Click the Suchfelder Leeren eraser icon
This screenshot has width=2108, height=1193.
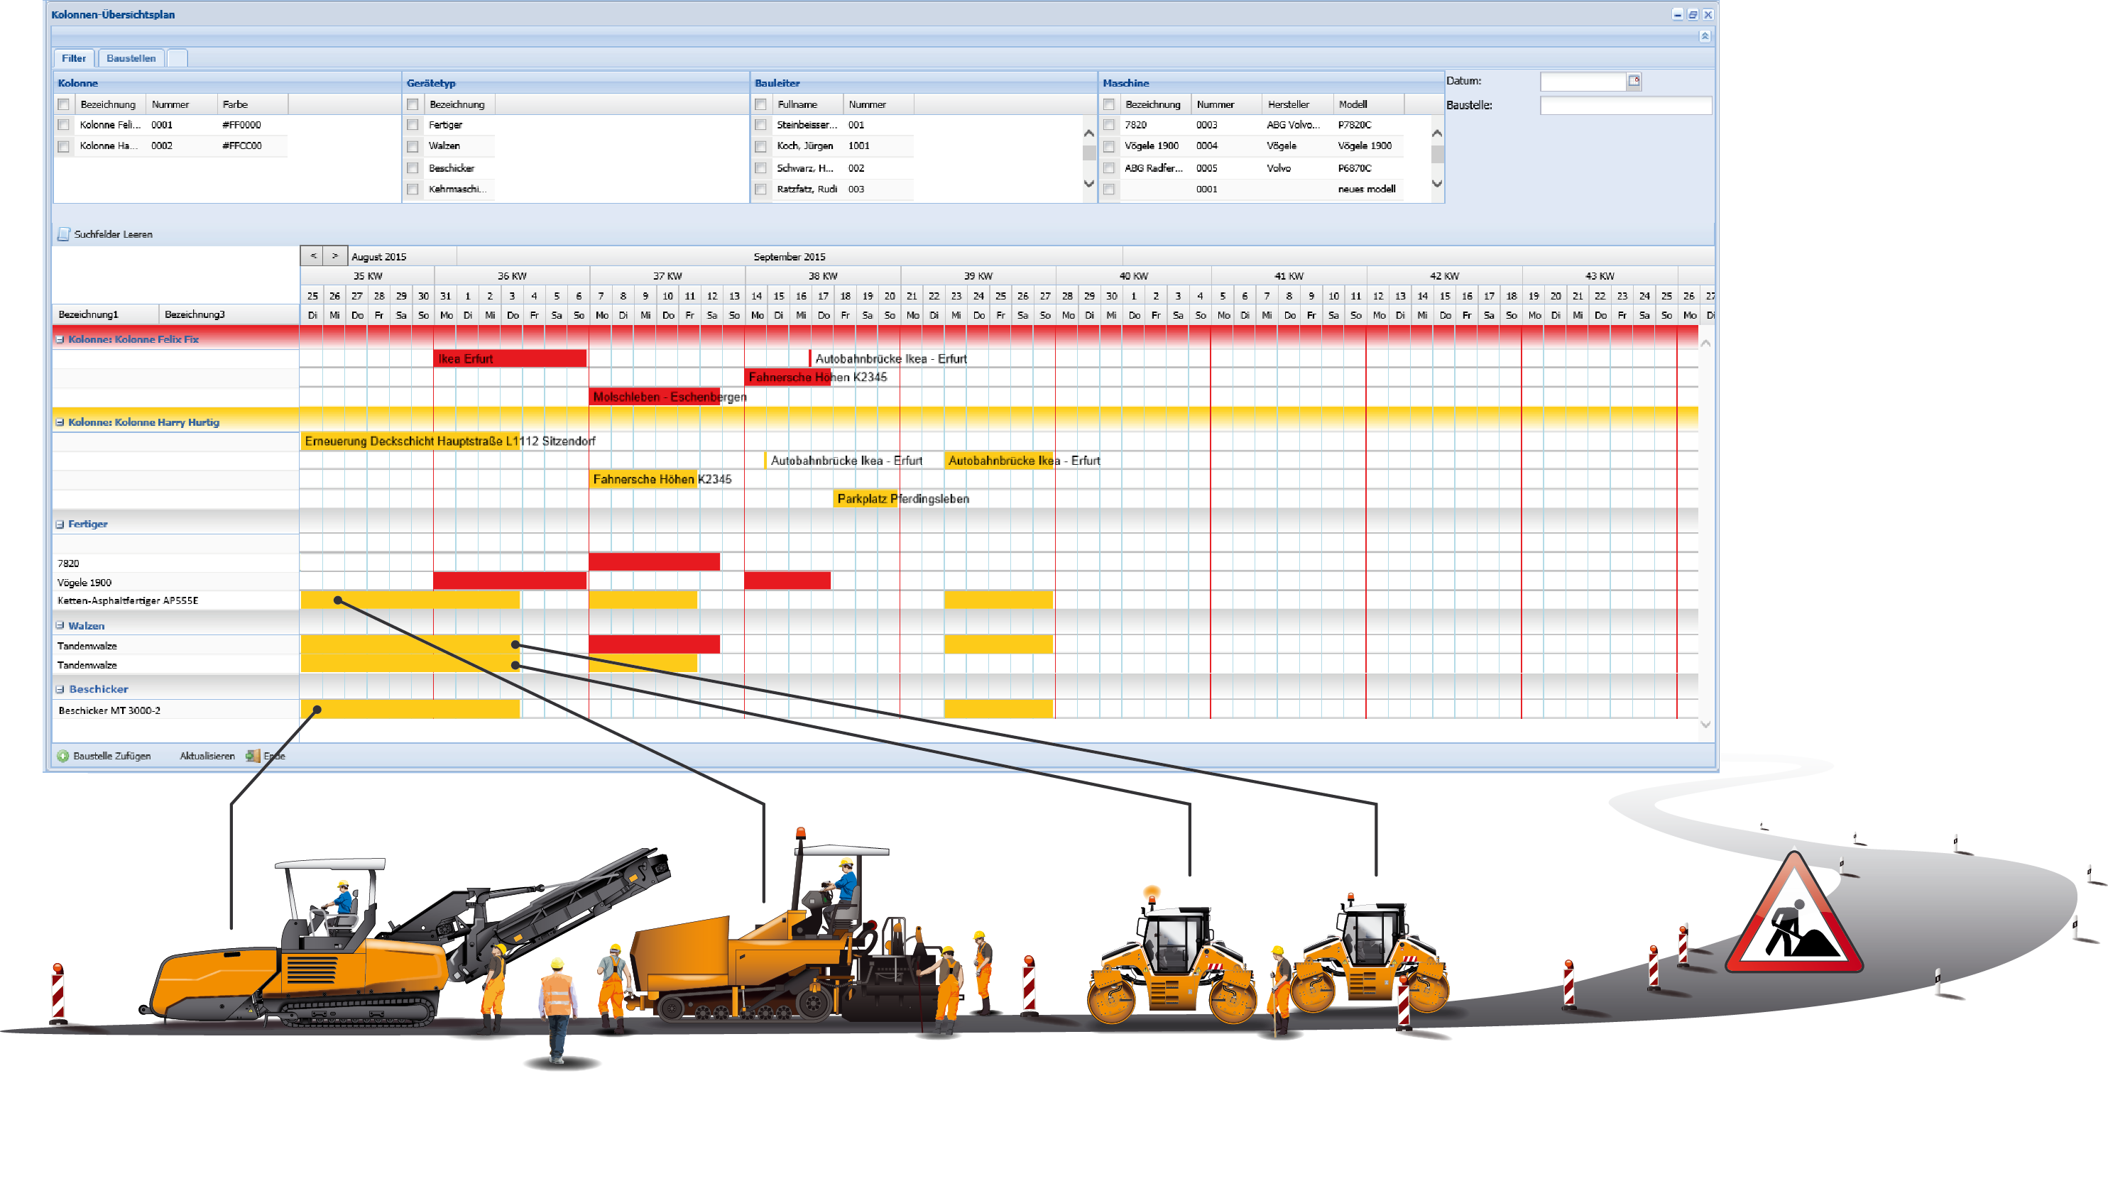click(63, 234)
